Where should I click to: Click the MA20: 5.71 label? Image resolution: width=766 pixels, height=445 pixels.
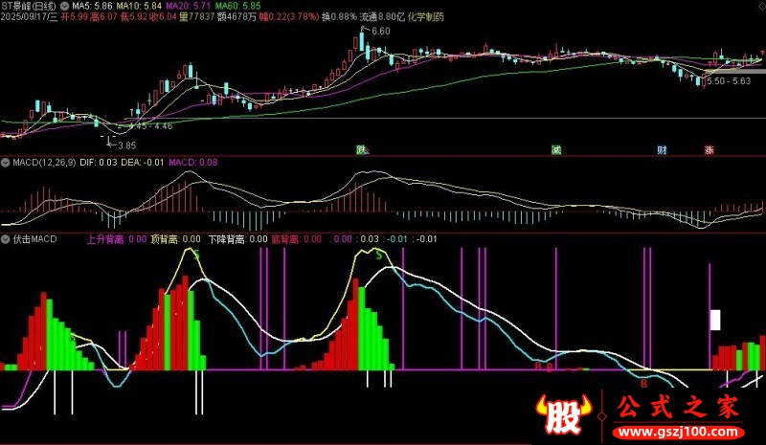189,7
